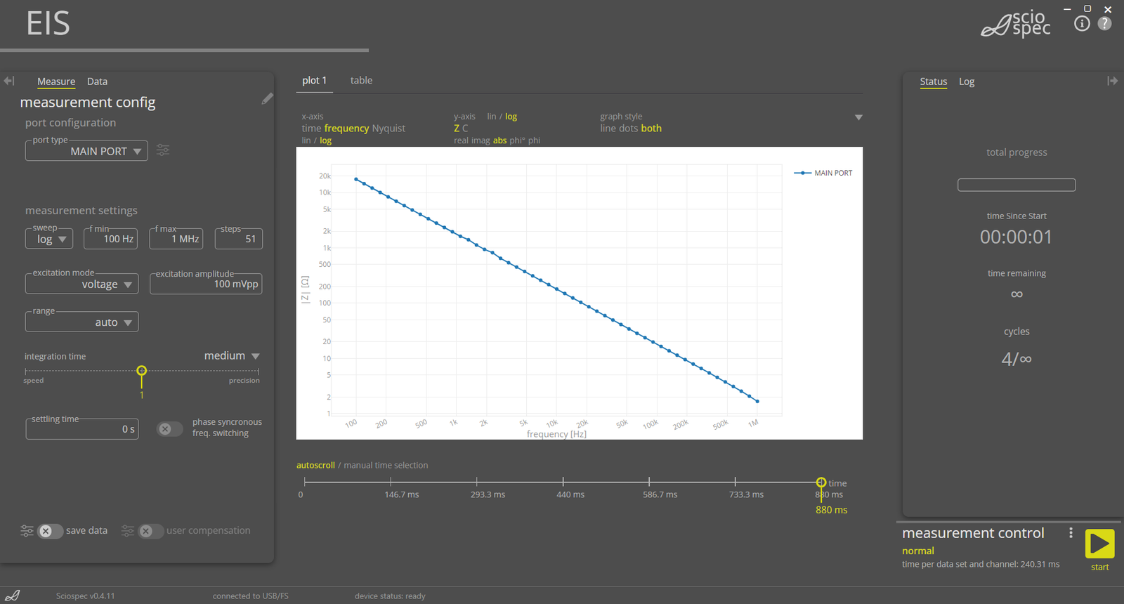Select manual time selection mode
Image resolution: width=1124 pixels, height=604 pixels.
pyautogui.click(x=386, y=465)
